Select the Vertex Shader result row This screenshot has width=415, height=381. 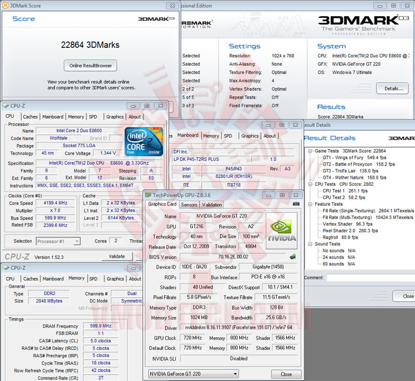347,224
